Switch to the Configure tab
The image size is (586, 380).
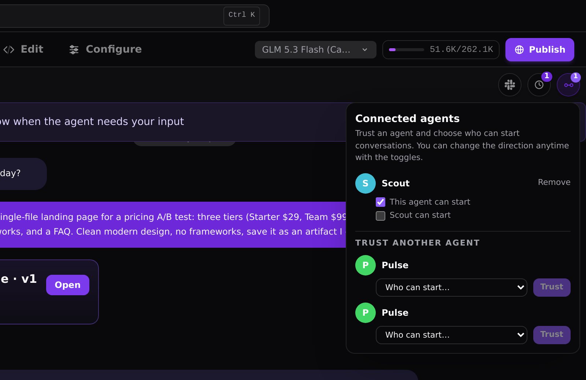coord(105,49)
